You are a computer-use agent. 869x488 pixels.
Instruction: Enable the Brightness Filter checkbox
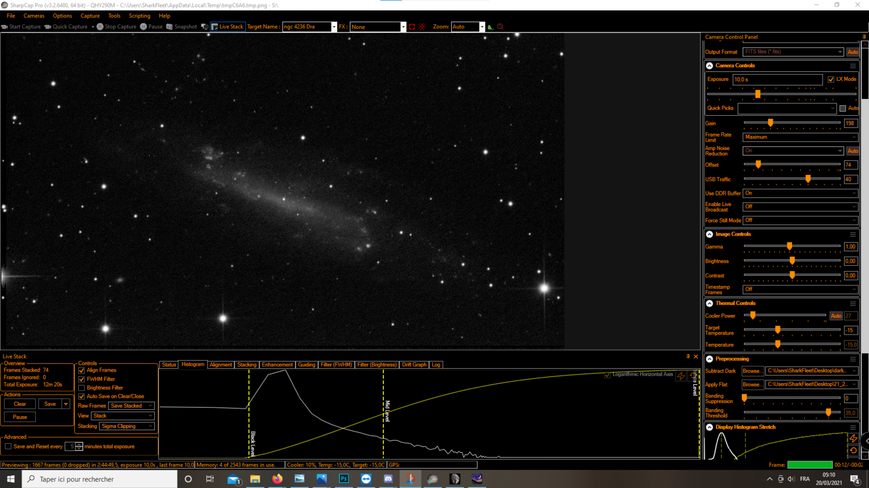tap(82, 387)
